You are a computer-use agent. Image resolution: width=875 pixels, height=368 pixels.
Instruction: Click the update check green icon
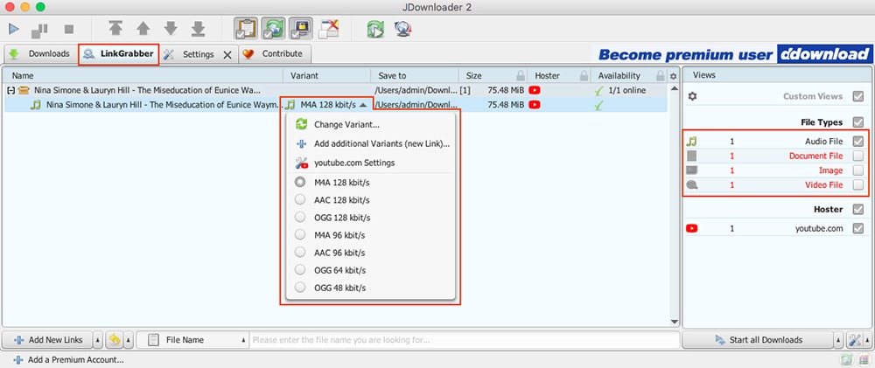[x=375, y=29]
